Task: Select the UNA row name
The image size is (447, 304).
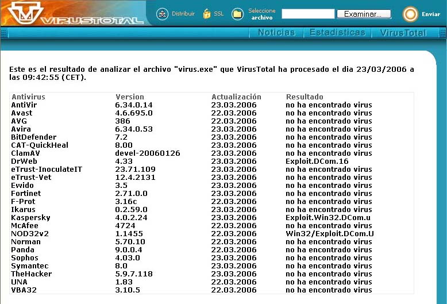Action: [19, 282]
